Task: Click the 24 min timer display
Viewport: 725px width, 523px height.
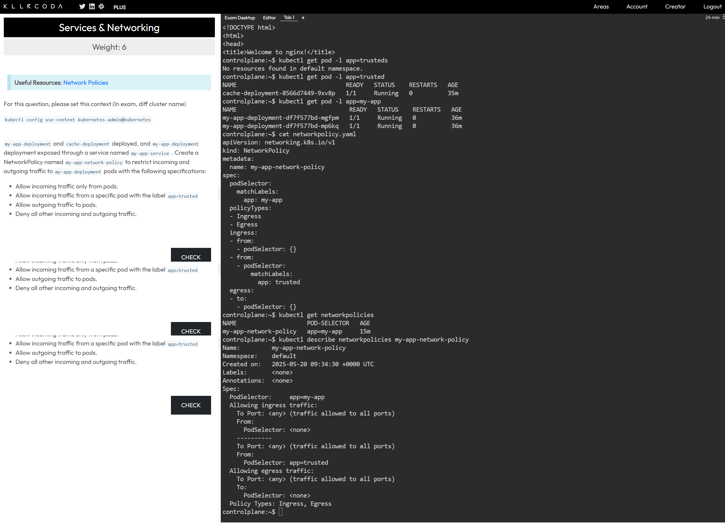Action: 712,18
